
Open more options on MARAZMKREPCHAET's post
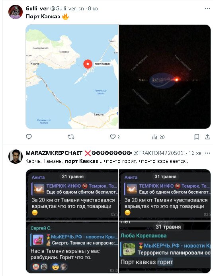207,153
